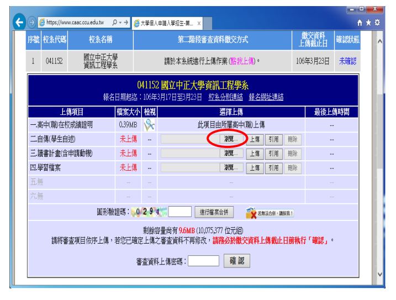Image resolution: width=396 pixels, height=300 pixels.
Task: Go forward with the browser forward arrow
Action: (32, 22)
